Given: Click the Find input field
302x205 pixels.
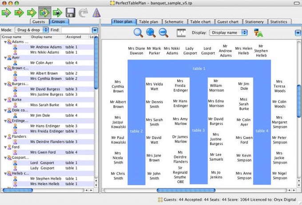Looking at the screenshot, I should click(75, 30).
